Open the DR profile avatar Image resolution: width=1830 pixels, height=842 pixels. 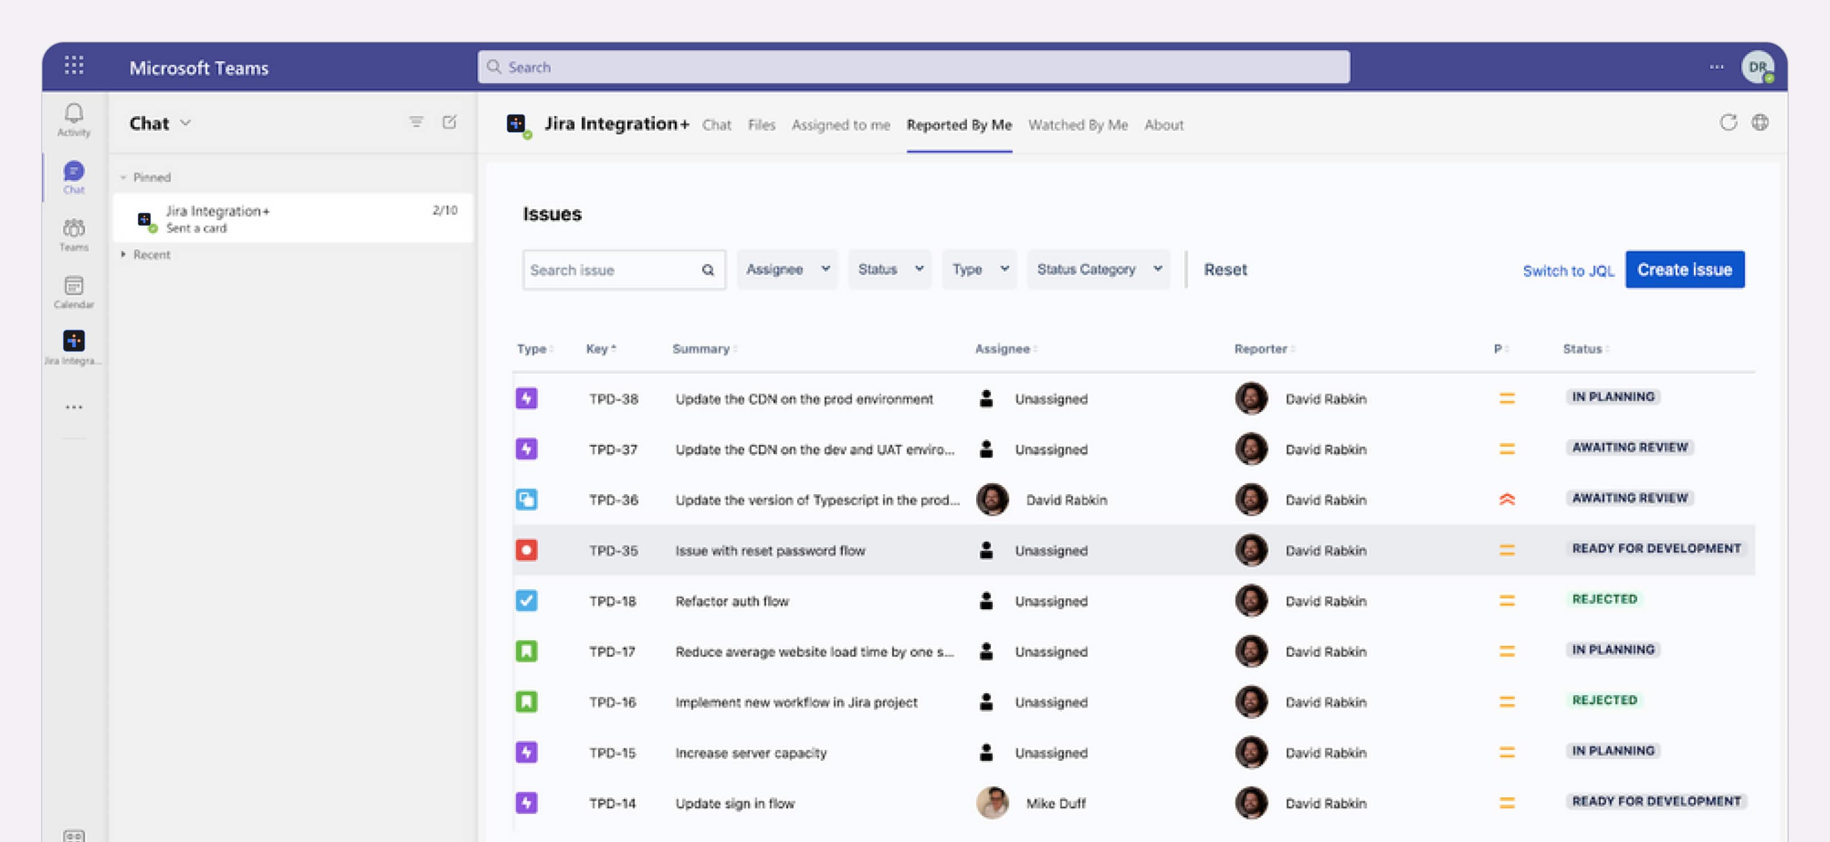point(1757,67)
